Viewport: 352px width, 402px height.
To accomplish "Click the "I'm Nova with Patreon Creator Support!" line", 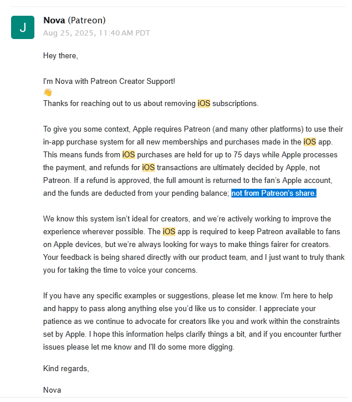I will point(109,82).
